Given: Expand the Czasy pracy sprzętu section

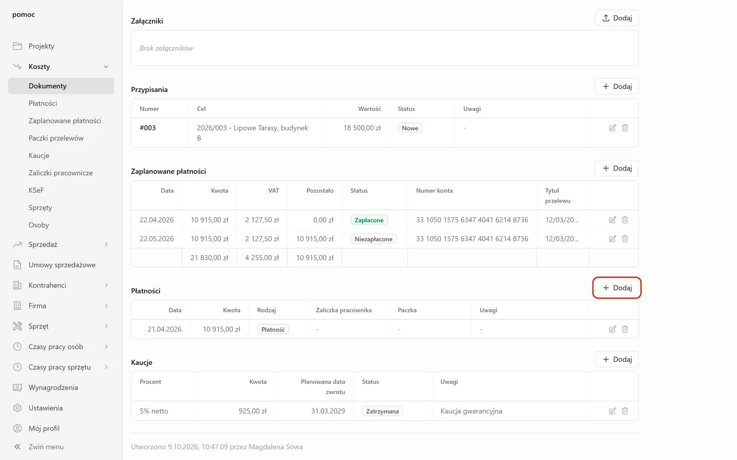Looking at the screenshot, I should click(x=106, y=367).
